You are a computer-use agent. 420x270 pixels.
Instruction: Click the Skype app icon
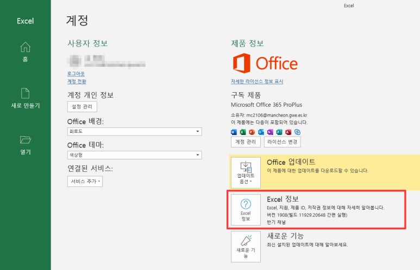(x=297, y=132)
